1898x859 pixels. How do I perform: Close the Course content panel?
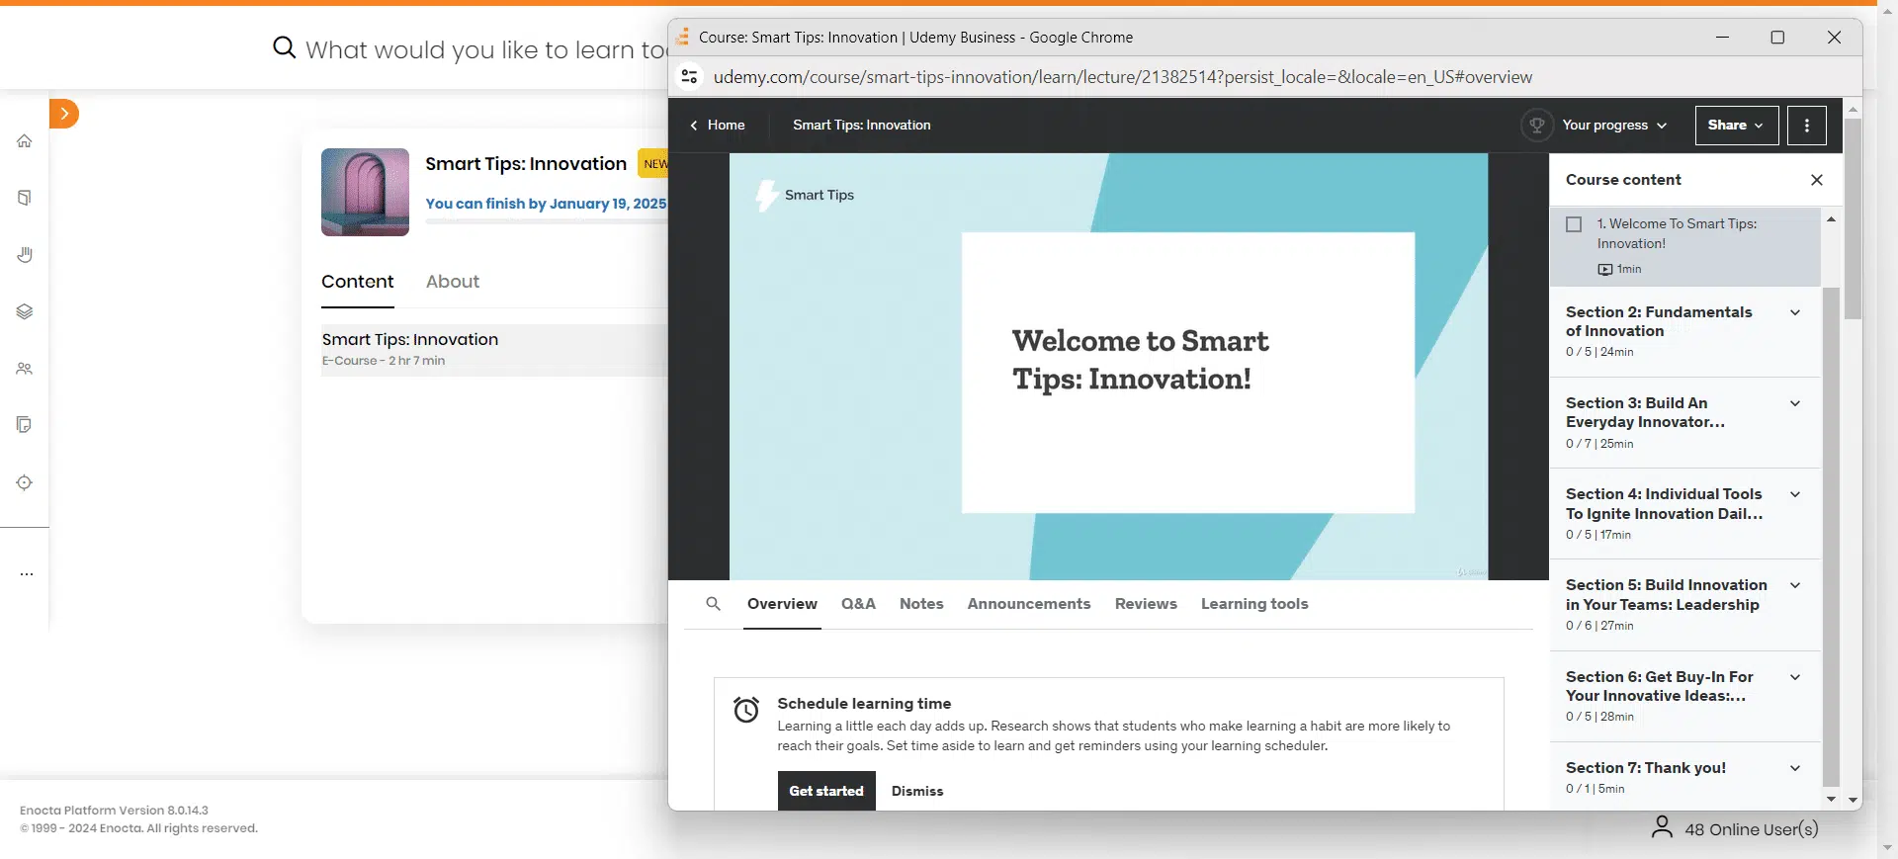click(x=1817, y=180)
